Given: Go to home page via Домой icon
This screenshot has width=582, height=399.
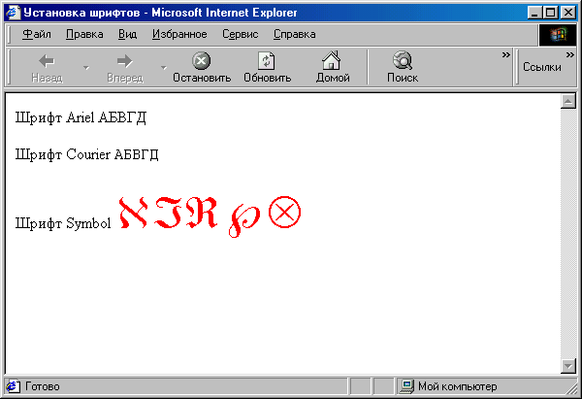Looking at the screenshot, I should tap(332, 60).
